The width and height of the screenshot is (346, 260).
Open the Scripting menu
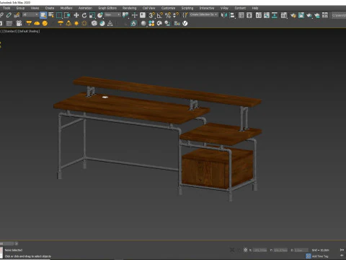pos(187,8)
